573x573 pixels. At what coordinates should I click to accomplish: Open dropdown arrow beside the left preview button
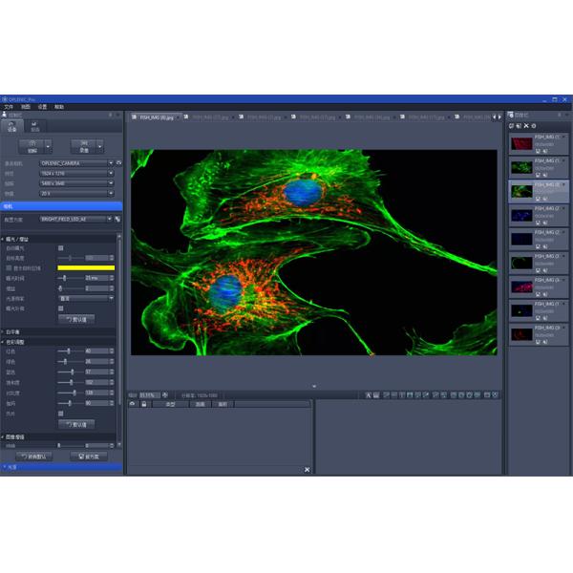pyautogui.click(x=49, y=147)
